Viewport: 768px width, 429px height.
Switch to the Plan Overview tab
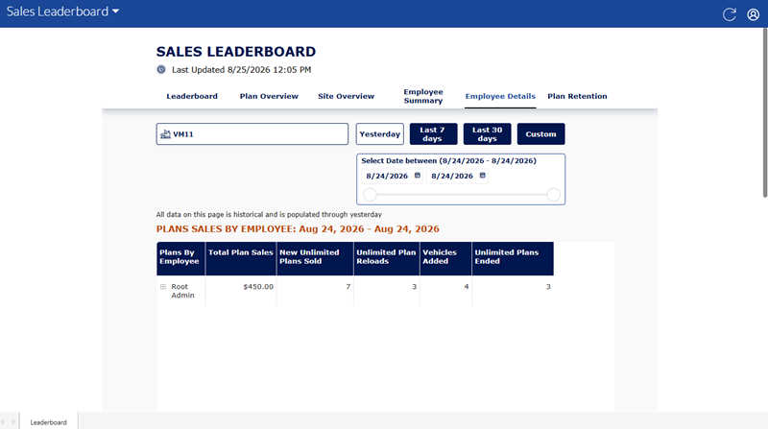tap(269, 96)
